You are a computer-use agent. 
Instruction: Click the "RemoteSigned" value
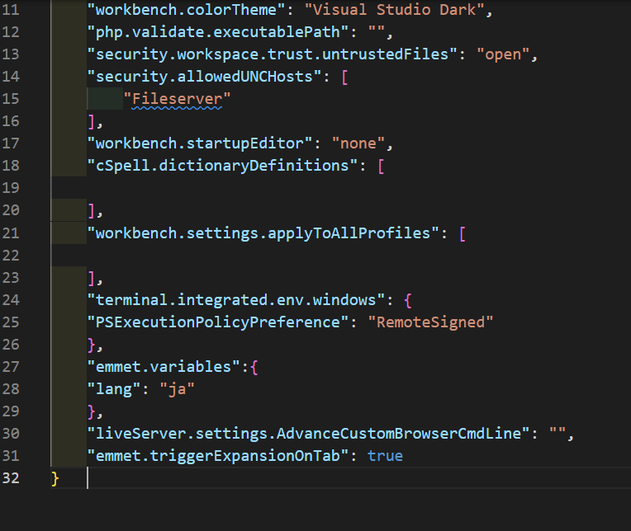(x=430, y=322)
